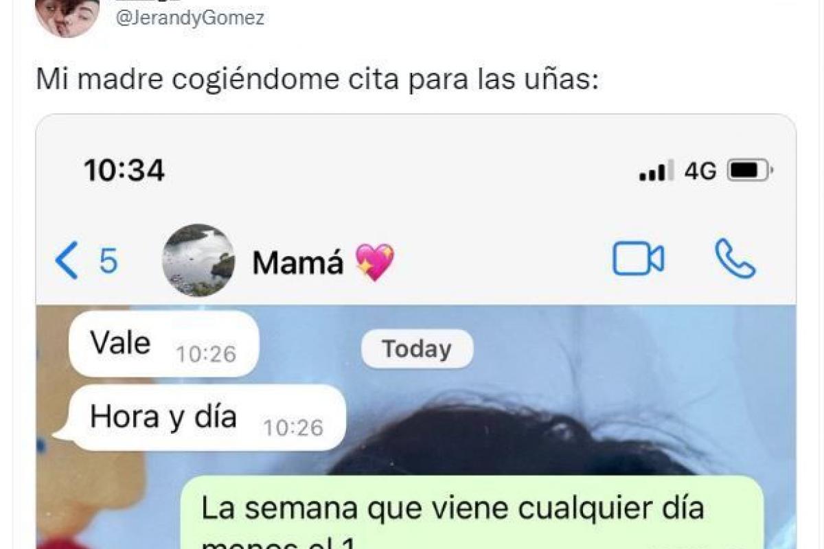824x549 pixels.
Task: Click the cellular signal bars icon
Action: 656,172
